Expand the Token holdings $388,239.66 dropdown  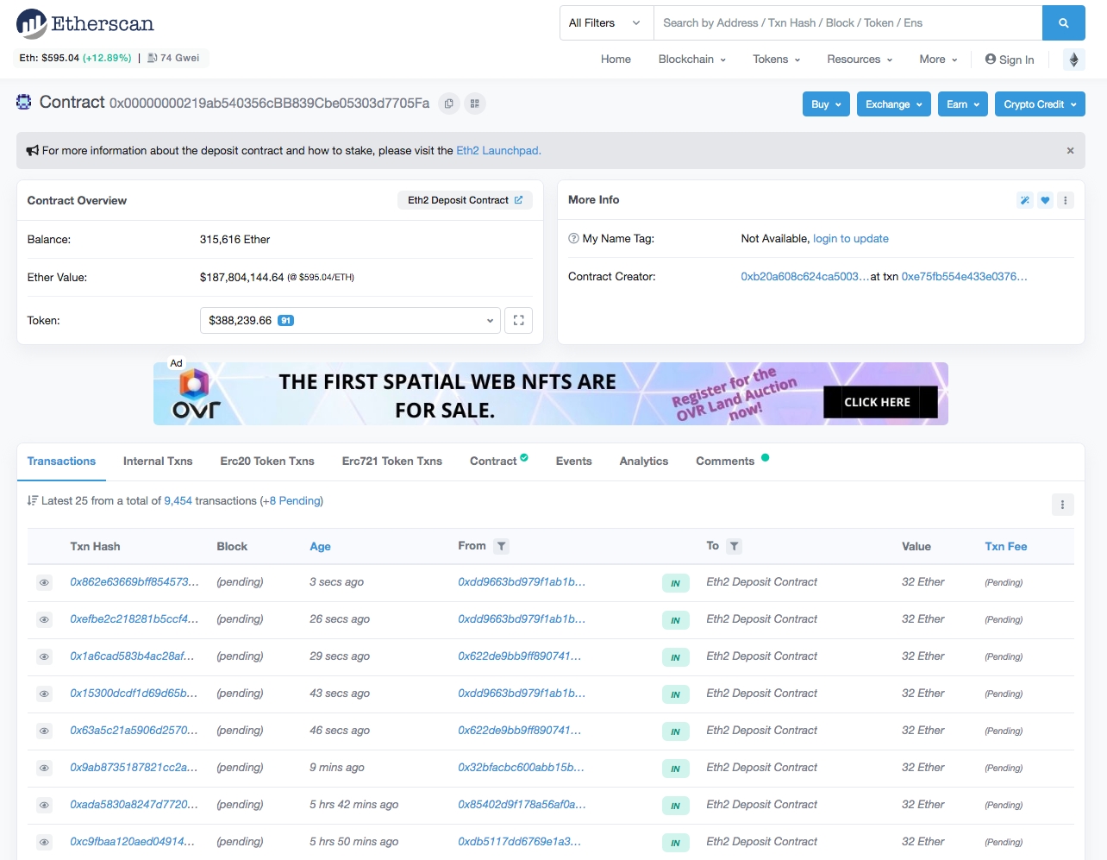click(x=350, y=320)
